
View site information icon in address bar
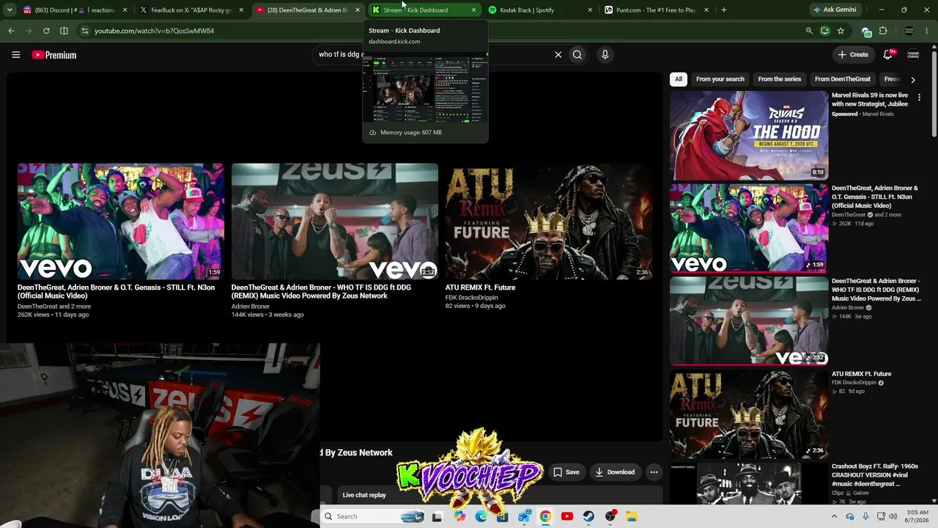[x=85, y=31]
